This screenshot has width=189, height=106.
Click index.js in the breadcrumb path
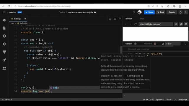(23, 23)
